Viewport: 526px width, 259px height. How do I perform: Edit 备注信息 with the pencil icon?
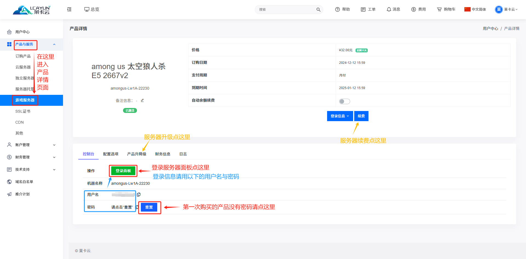[x=142, y=100]
